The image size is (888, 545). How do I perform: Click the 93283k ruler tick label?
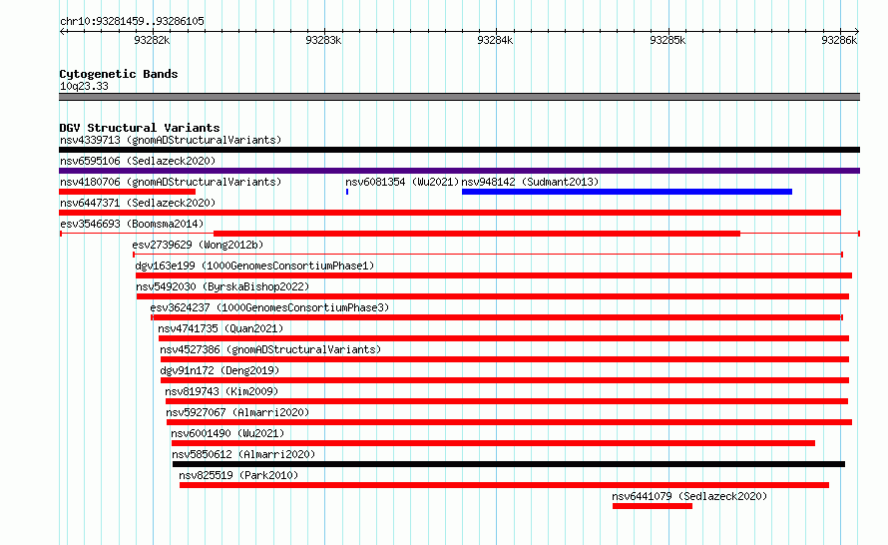click(323, 40)
